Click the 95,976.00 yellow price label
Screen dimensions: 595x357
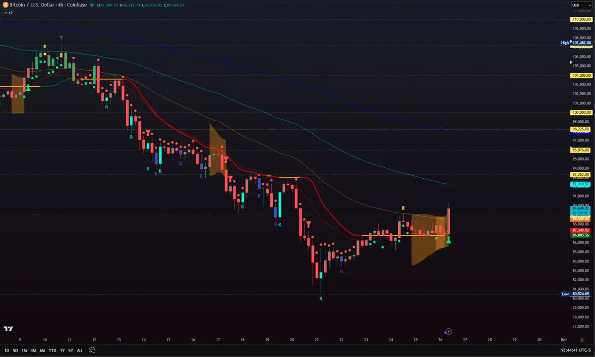(x=580, y=150)
